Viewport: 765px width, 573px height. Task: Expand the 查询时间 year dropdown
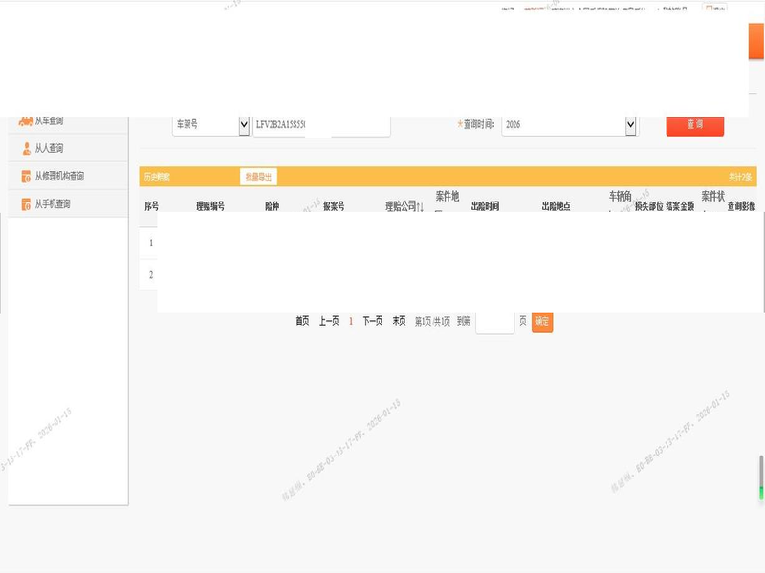tap(630, 125)
